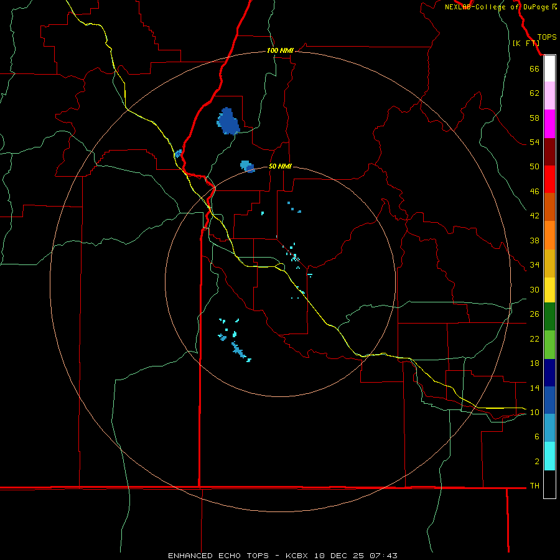Click the "TOPS" legend title
This screenshot has width=560, height=560.
click(547, 37)
